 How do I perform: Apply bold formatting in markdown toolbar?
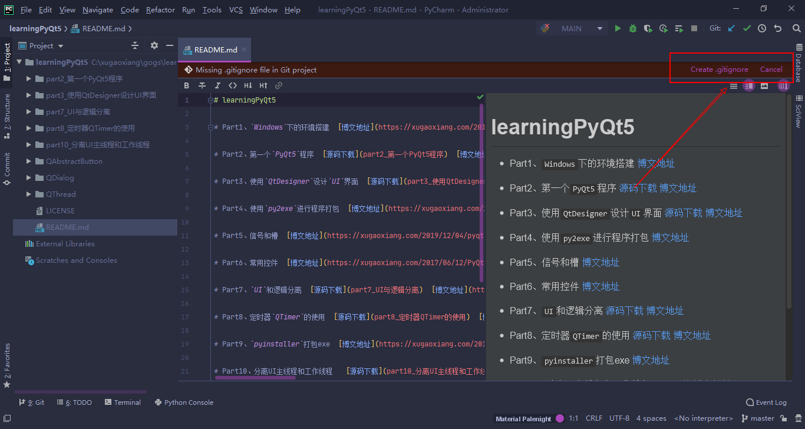187,86
